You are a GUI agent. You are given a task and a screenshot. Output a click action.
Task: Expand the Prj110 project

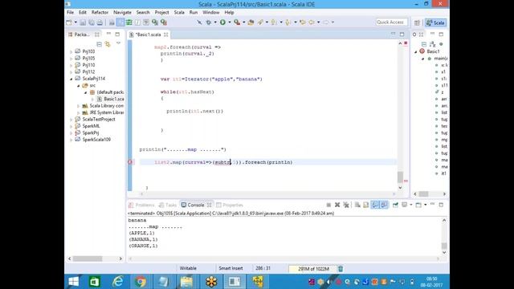pyautogui.click(x=71, y=65)
